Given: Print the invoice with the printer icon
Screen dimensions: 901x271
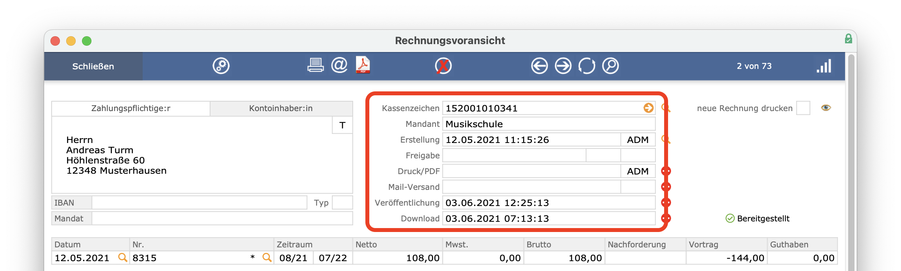Looking at the screenshot, I should pos(315,65).
